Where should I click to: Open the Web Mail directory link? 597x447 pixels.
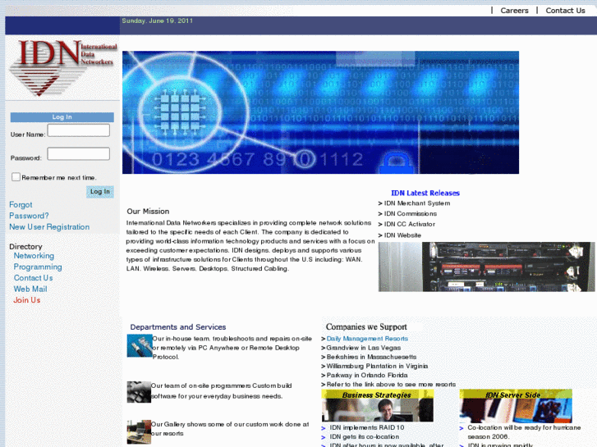click(30, 290)
